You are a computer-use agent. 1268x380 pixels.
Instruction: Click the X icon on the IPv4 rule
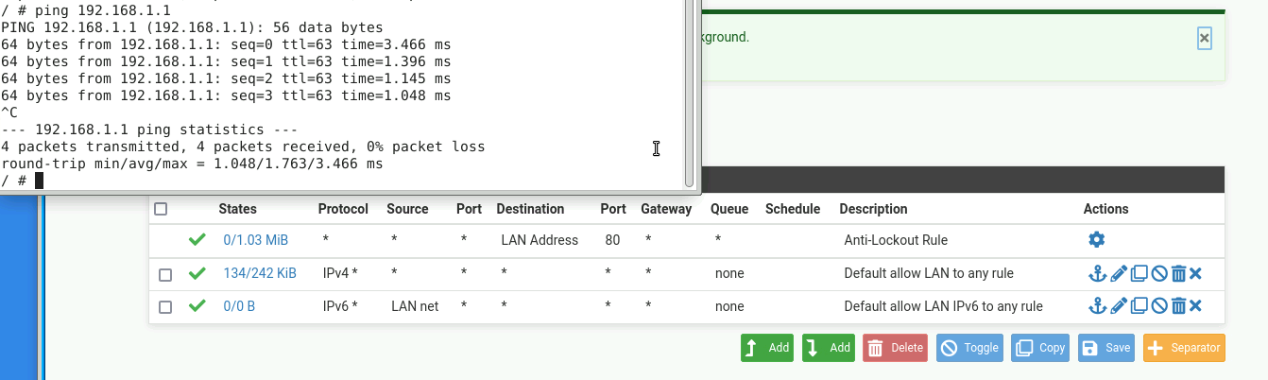click(x=1195, y=274)
